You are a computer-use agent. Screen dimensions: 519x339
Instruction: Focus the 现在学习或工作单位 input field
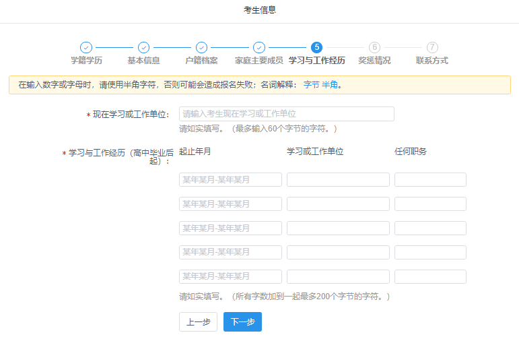(286, 114)
